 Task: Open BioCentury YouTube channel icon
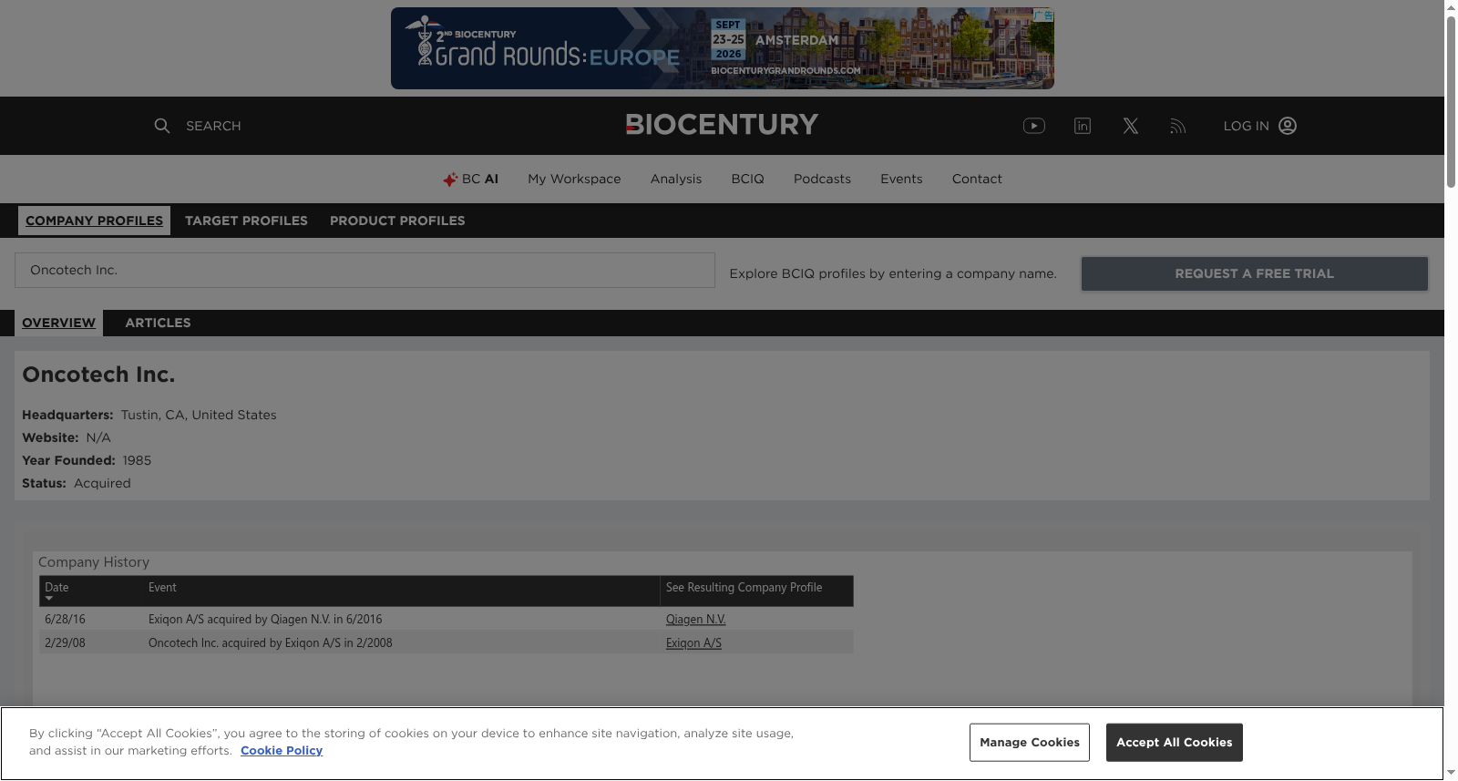pyautogui.click(x=1034, y=126)
